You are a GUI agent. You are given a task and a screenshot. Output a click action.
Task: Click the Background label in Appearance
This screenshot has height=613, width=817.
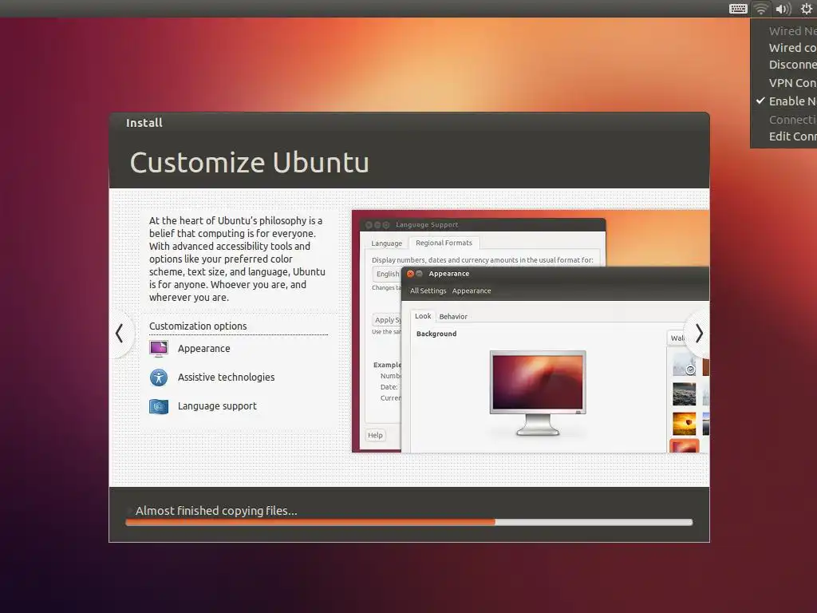[436, 334]
